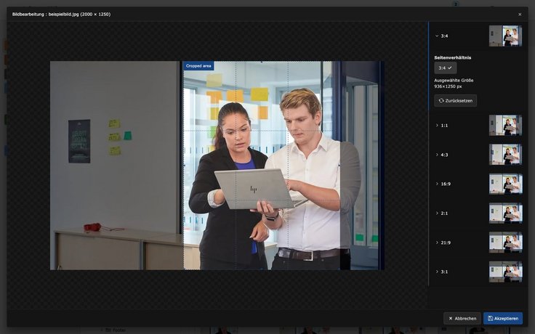The height and width of the screenshot is (334, 535).
Task: Collapse the 3:4 crop variant chevron
Action: pyautogui.click(x=437, y=36)
